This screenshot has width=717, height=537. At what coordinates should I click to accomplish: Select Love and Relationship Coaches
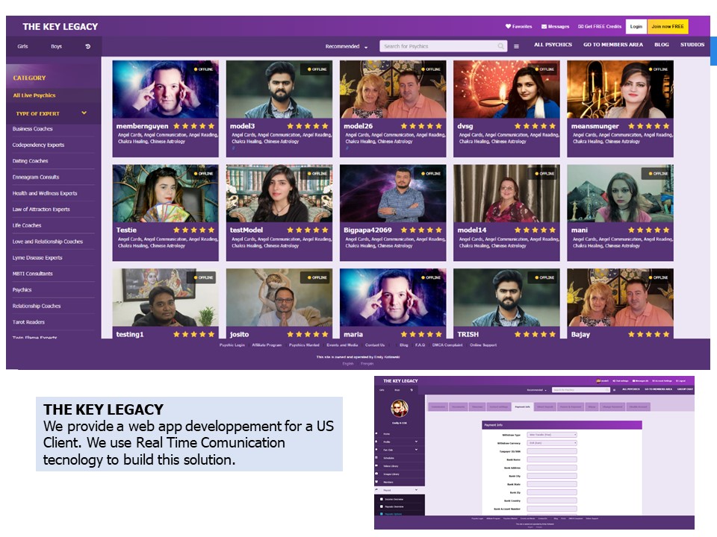point(48,242)
